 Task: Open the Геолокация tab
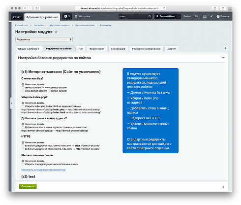118,49
